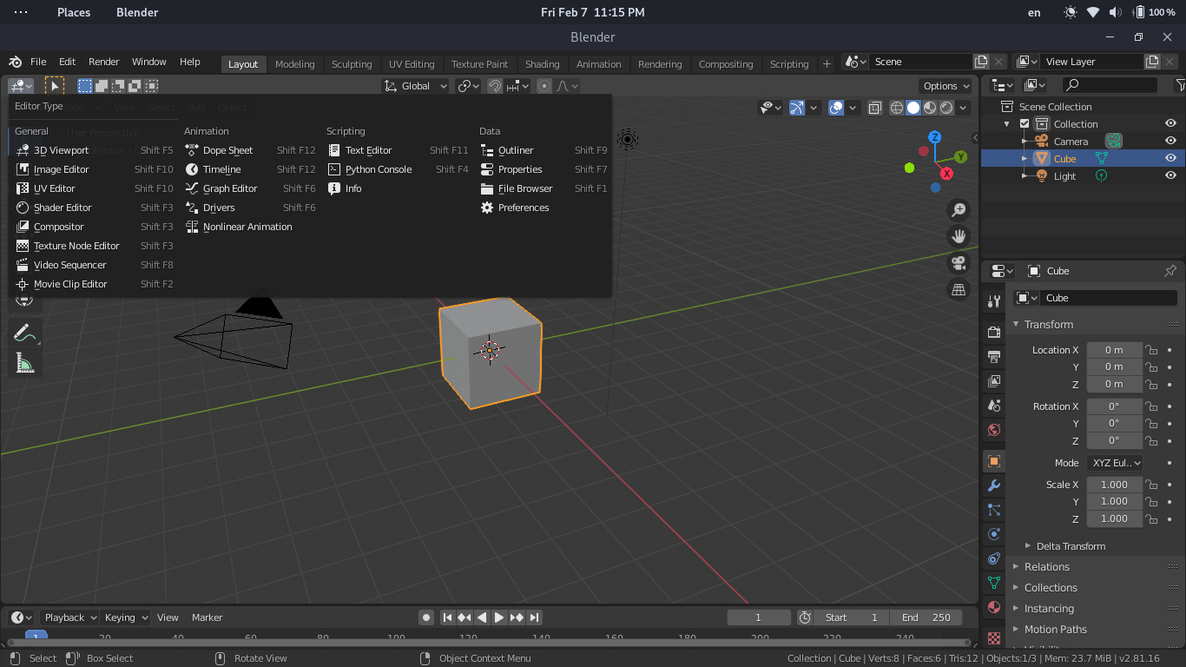
Task: Open the Python Console editor entry
Action: (398, 169)
